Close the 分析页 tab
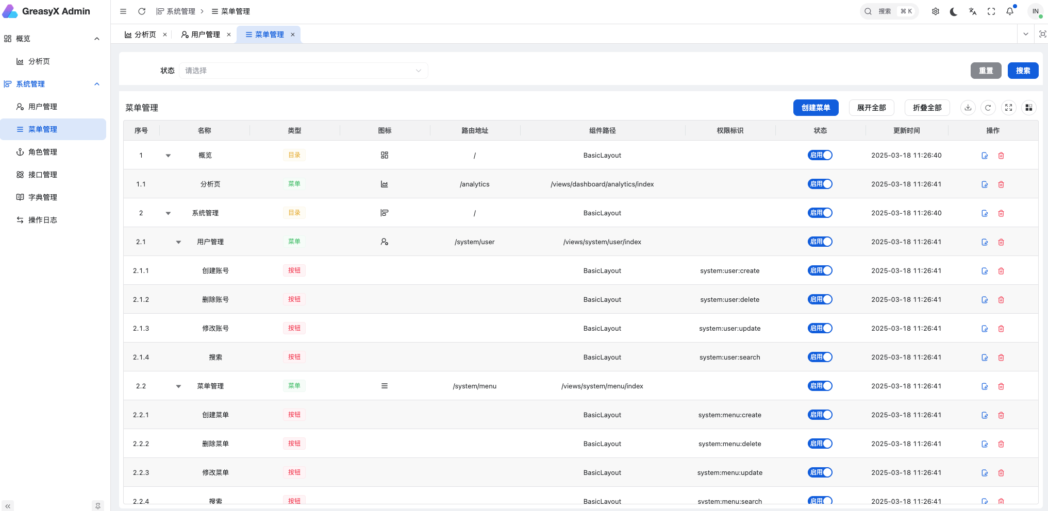The height and width of the screenshot is (511, 1048). [x=165, y=35]
